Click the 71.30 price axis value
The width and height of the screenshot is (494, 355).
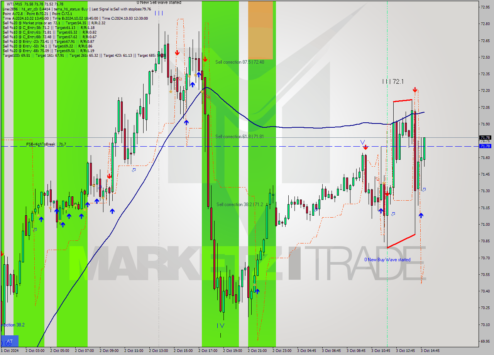(x=485, y=191)
